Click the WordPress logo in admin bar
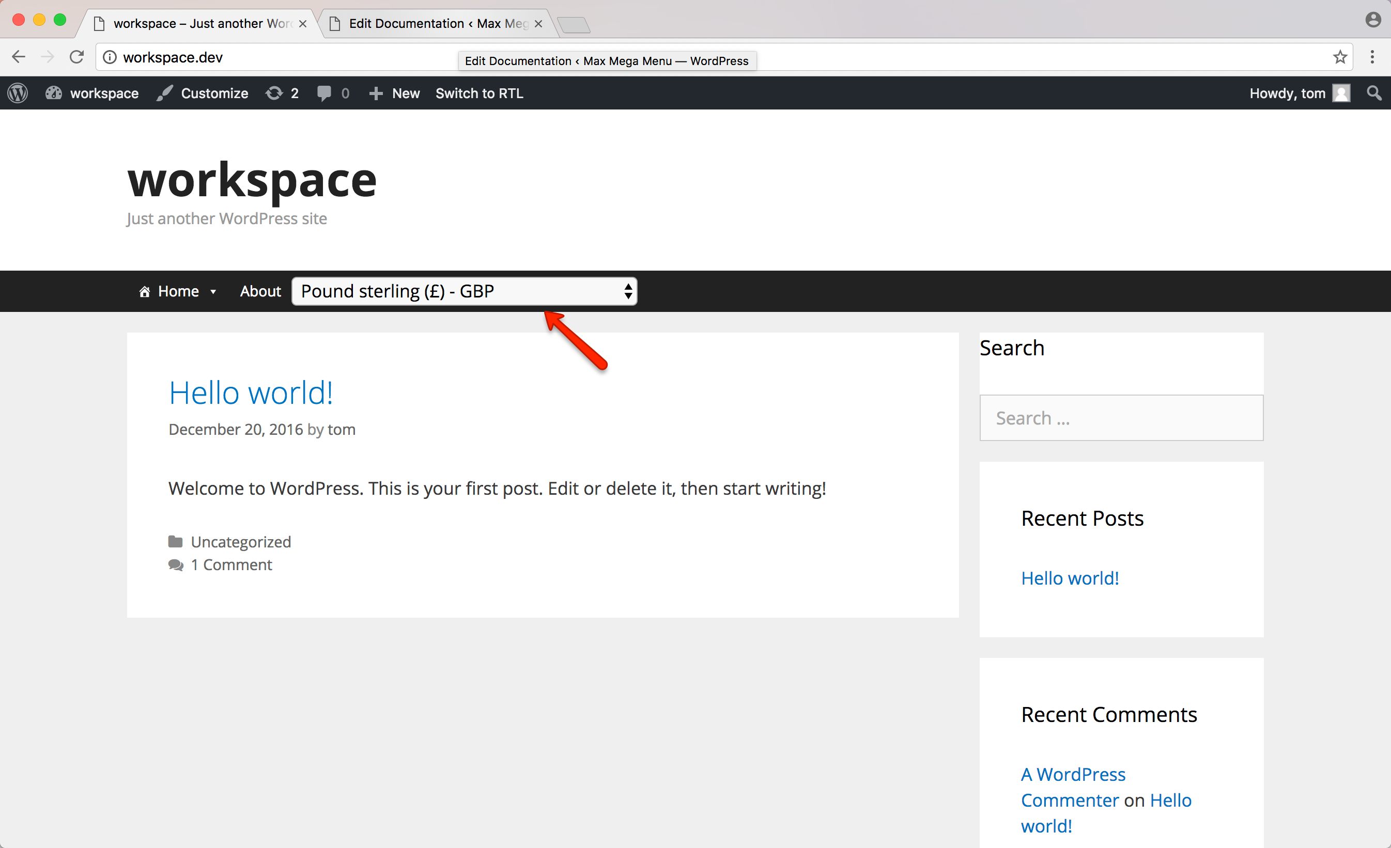1391x848 pixels. 18,93
